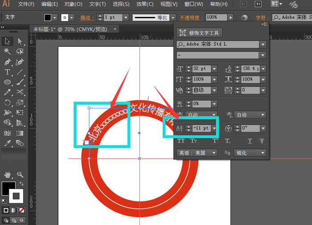The image size is (312, 225).
Task: Open the 英语：美国 language dropdown
Action: (214, 153)
